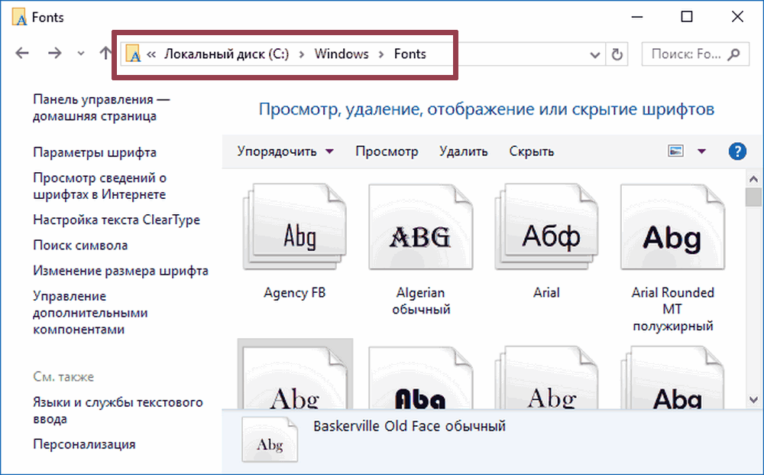
Task: Go up one folder level
Action: tap(105, 54)
